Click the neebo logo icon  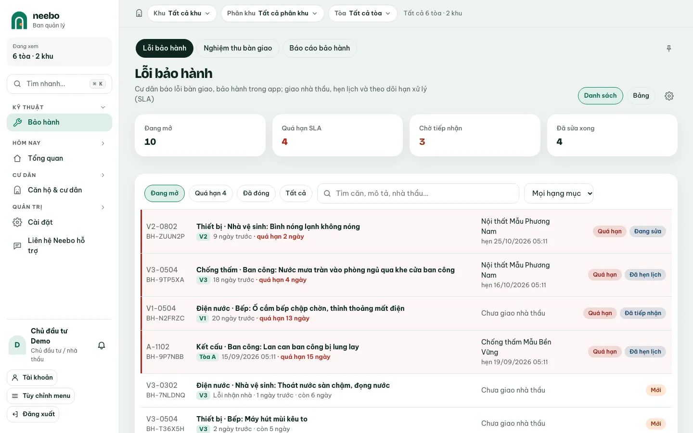(x=19, y=20)
